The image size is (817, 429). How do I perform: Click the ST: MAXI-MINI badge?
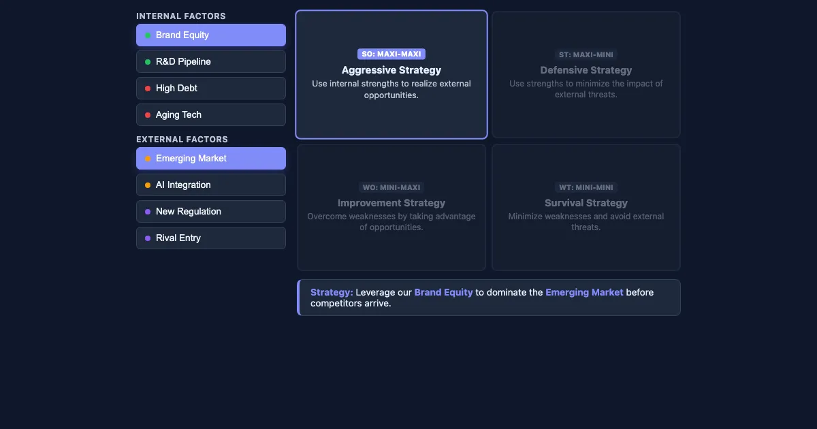pyautogui.click(x=586, y=54)
